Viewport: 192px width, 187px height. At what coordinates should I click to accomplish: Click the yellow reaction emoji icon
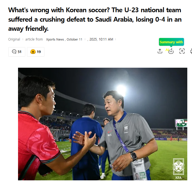[x=33, y=52]
